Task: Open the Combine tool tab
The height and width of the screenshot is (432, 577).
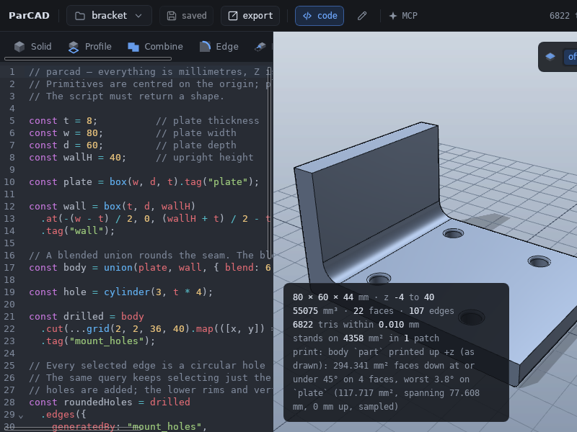Action: point(155,47)
